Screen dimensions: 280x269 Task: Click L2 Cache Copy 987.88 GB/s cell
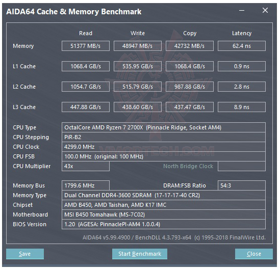click(189, 87)
